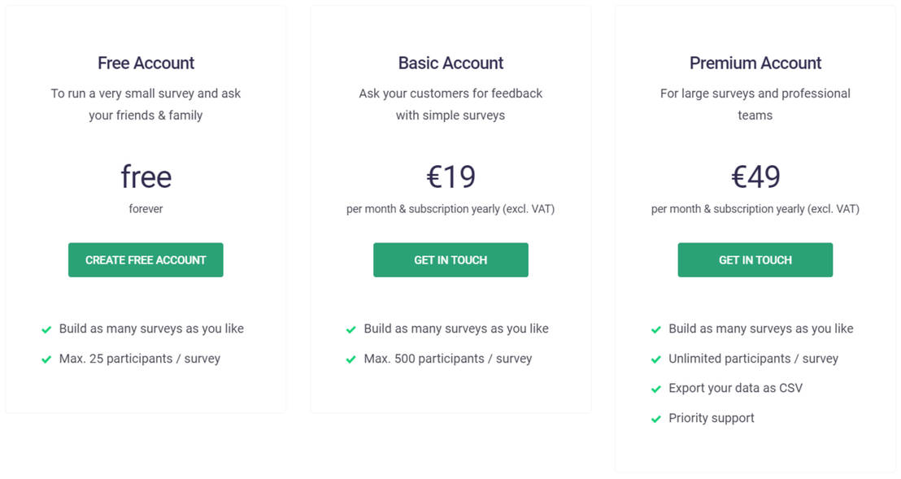The image size is (901, 479).
Task: Click the 'CREATE FREE ACCOUNT' button
Action: click(146, 259)
